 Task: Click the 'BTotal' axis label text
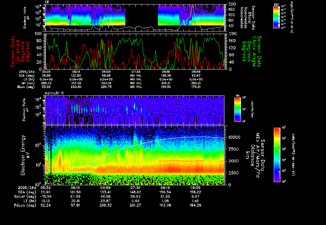pyautogui.click(x=250, y=18)
